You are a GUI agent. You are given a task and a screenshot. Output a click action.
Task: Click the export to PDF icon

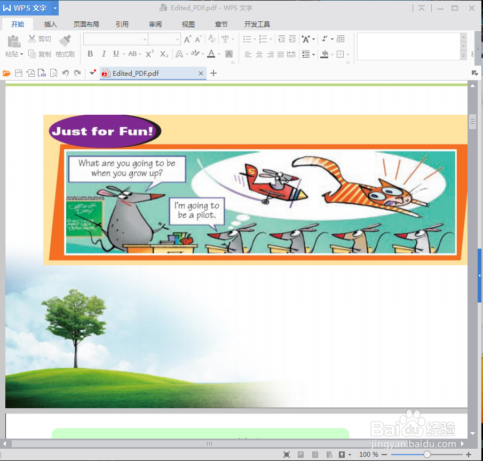coord(30,73)
